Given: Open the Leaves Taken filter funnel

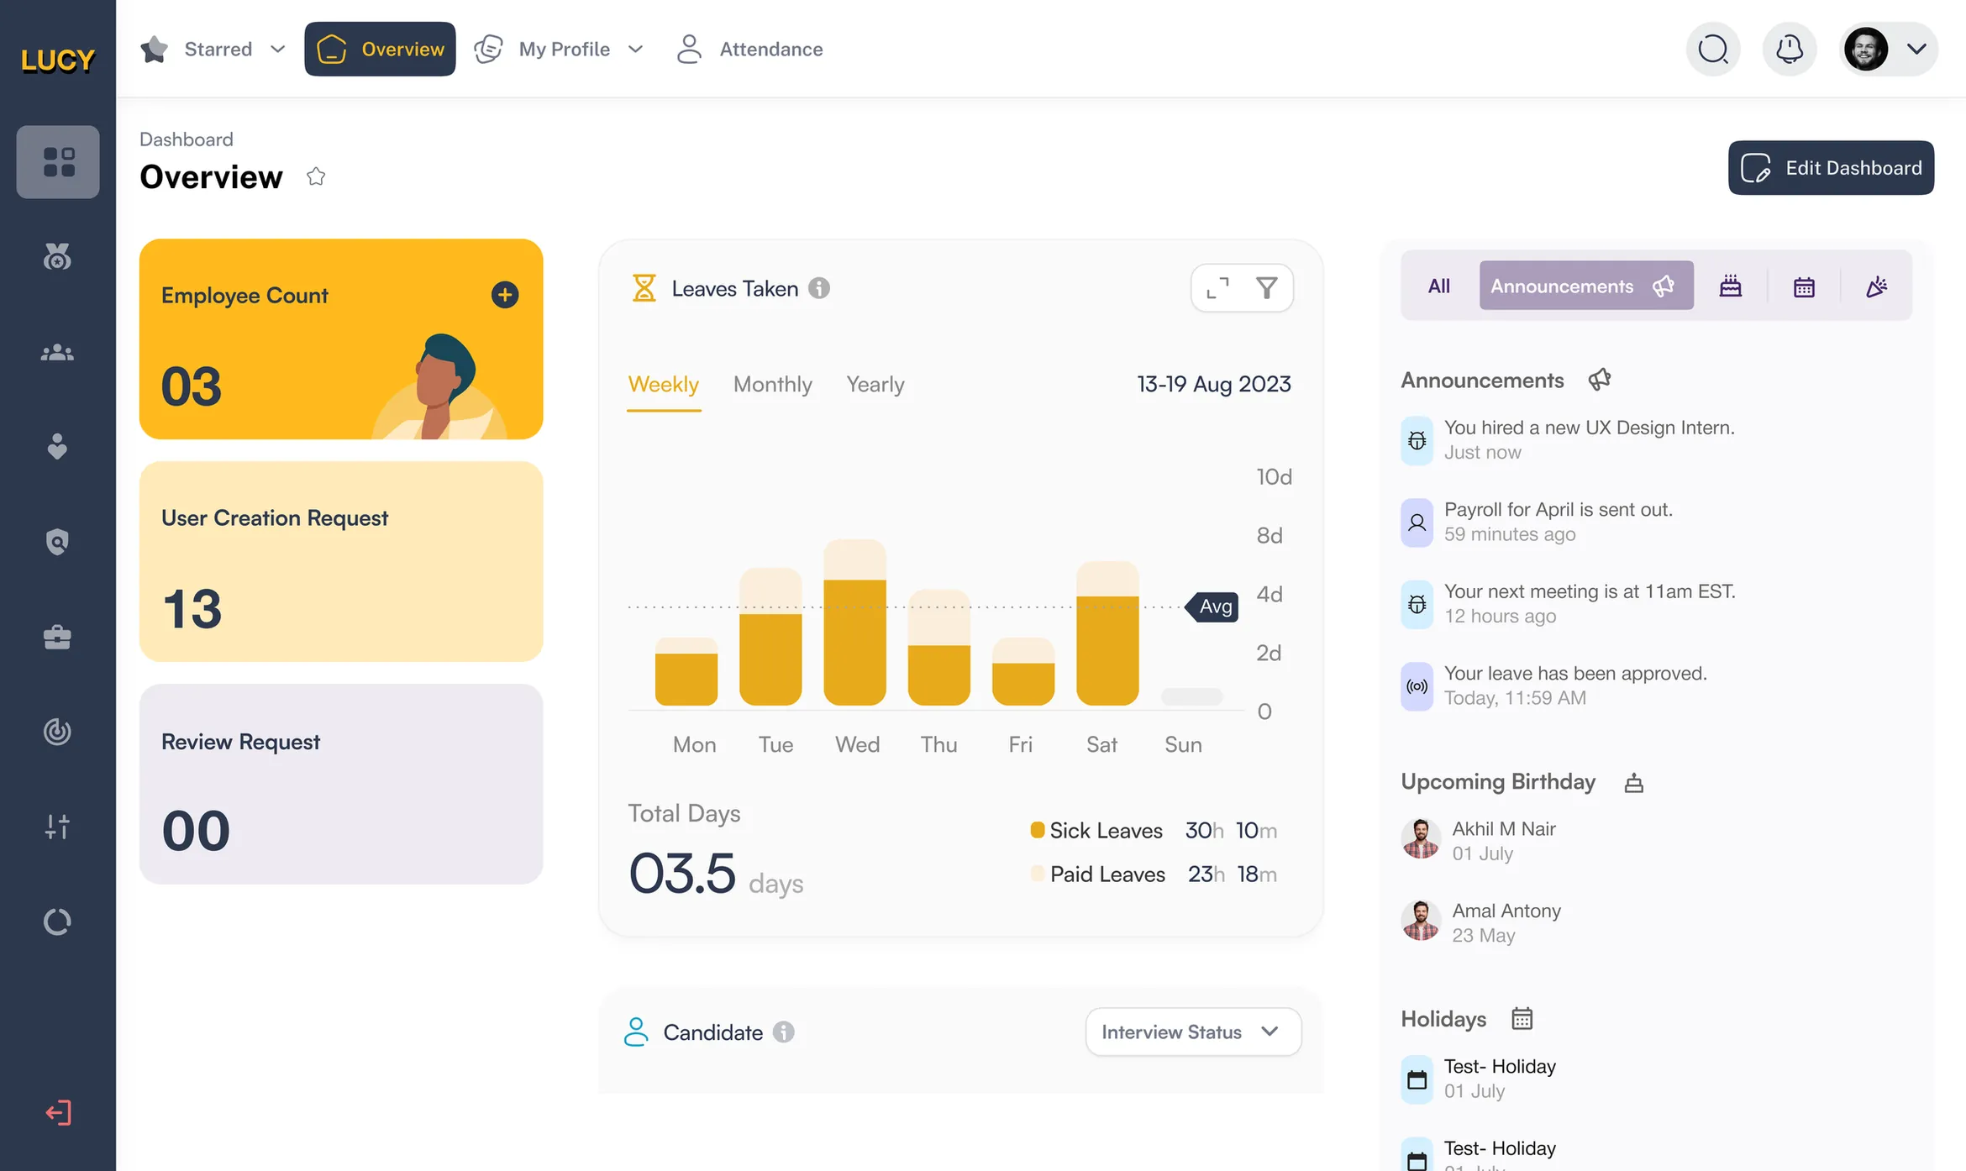Looking at the screenshot, I should coord(1266,288).
